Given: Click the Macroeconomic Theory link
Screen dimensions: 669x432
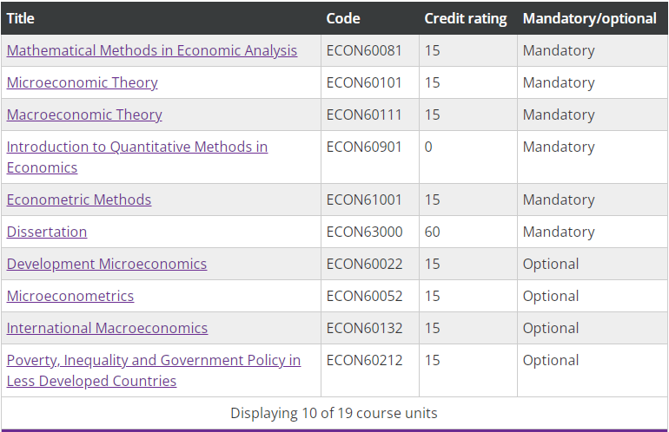Looking at the screenshot, I should [x=84, y=115].
